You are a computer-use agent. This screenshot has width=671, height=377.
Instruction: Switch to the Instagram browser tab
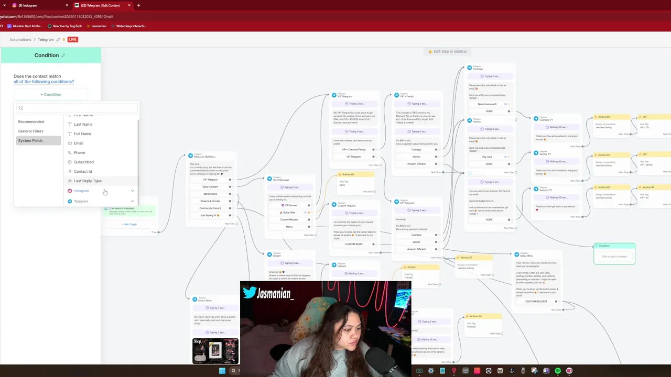(x=40, y=5)
